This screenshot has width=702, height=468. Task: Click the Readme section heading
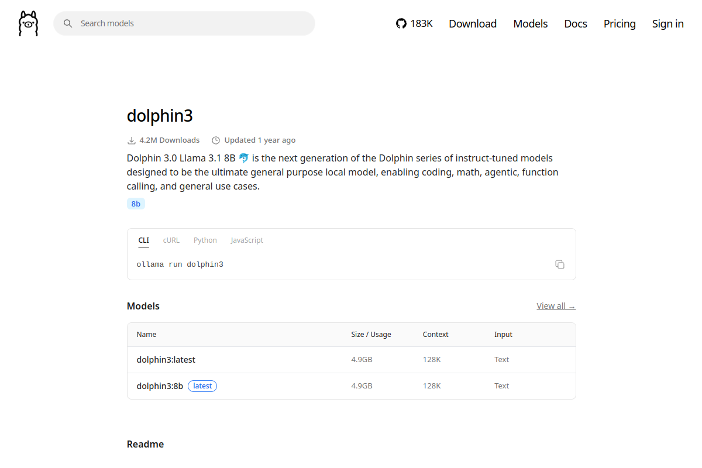tap(145, 445)
